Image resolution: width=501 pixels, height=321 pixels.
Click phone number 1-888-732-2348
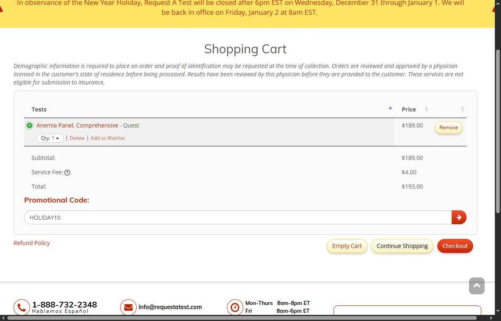tap(65, 305)
